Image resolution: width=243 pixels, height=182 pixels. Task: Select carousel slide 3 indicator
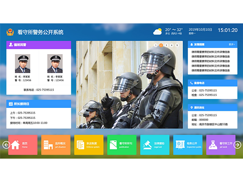pos(166,45)
